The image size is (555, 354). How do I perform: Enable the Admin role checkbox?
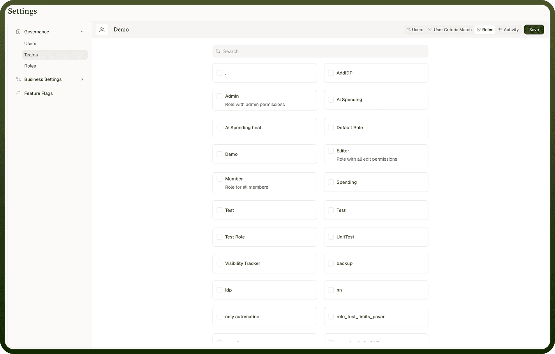(220, 96)
